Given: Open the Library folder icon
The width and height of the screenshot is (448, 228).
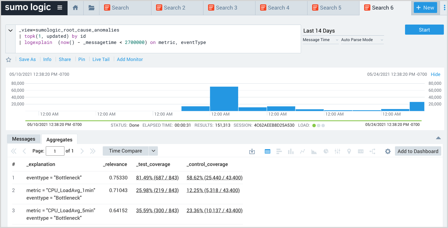Looking at the screenshot, I should tap(91, 8).
